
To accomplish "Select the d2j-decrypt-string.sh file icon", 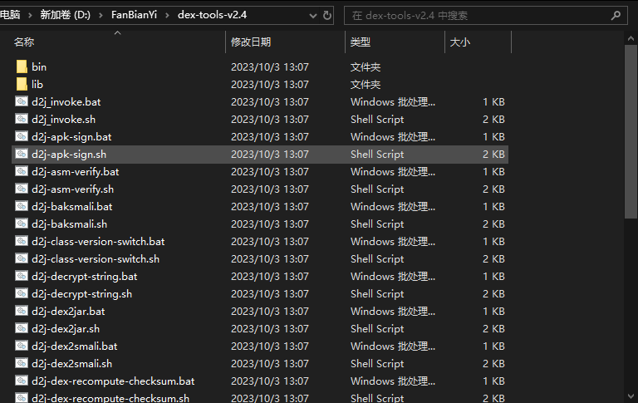I will point(22,293).
